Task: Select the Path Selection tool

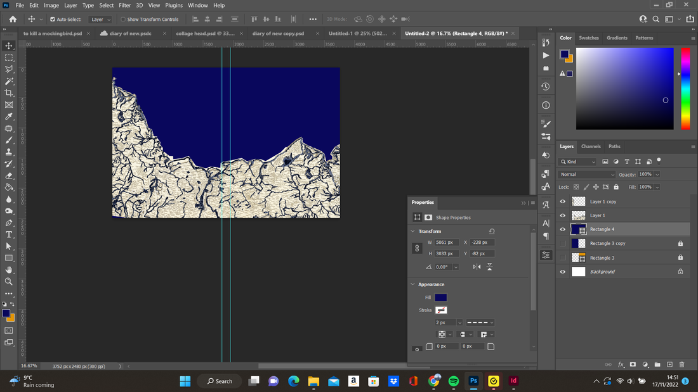Action: [x=8, y=246]
